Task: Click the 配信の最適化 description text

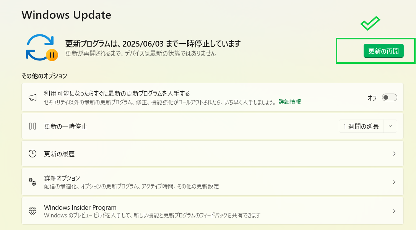Action: click(x=131, y=186)
